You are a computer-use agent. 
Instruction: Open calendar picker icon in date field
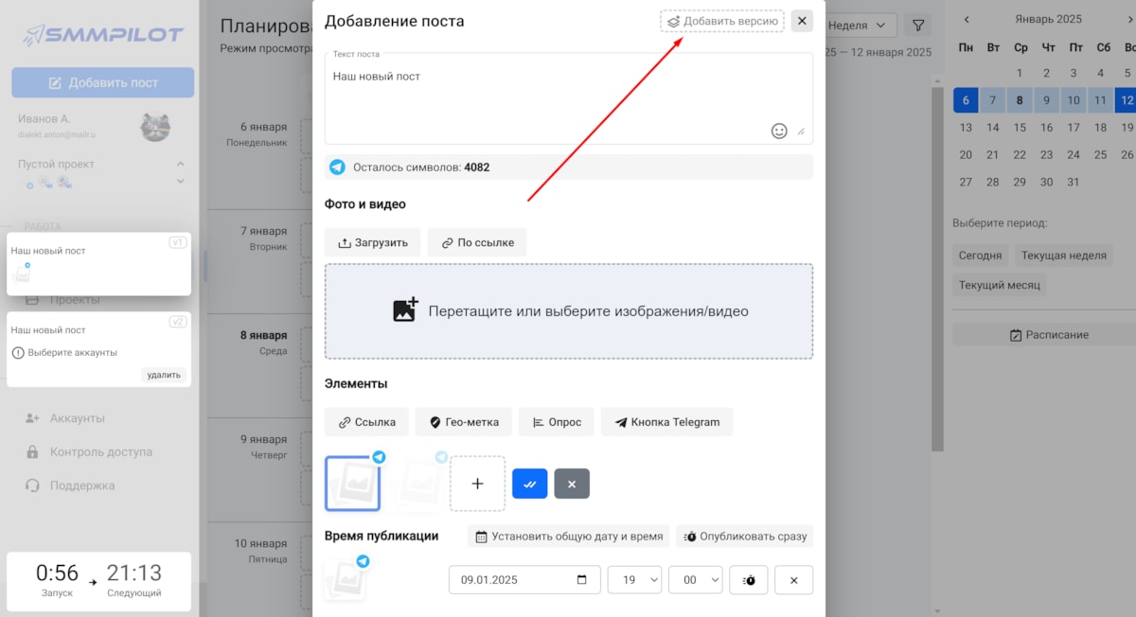pyautogui.click(x=582, y=580)
